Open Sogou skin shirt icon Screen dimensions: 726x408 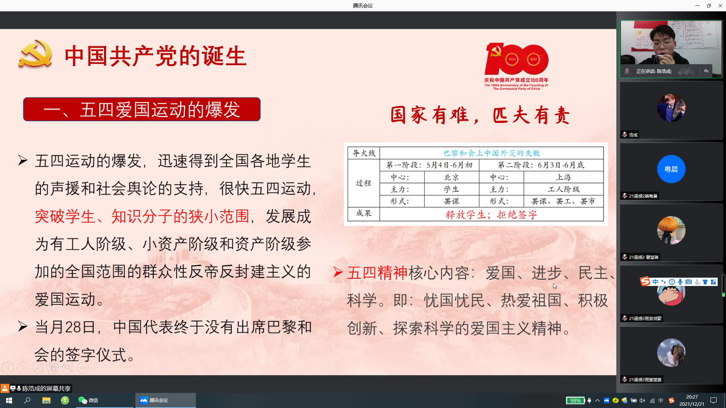click(705, 282)
